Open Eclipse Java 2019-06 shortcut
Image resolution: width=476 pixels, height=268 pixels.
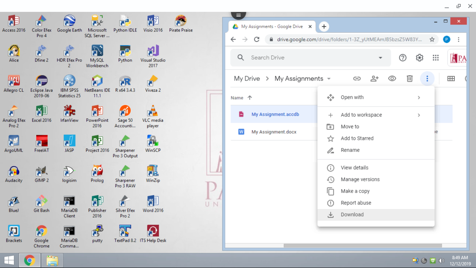click(x=41, y=86)
